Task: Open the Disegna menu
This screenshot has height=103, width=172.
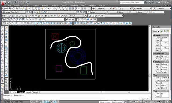Action: tap(64, 5)
